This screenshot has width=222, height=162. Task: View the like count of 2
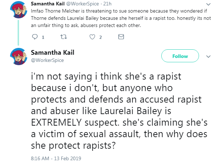pos(100,37)
